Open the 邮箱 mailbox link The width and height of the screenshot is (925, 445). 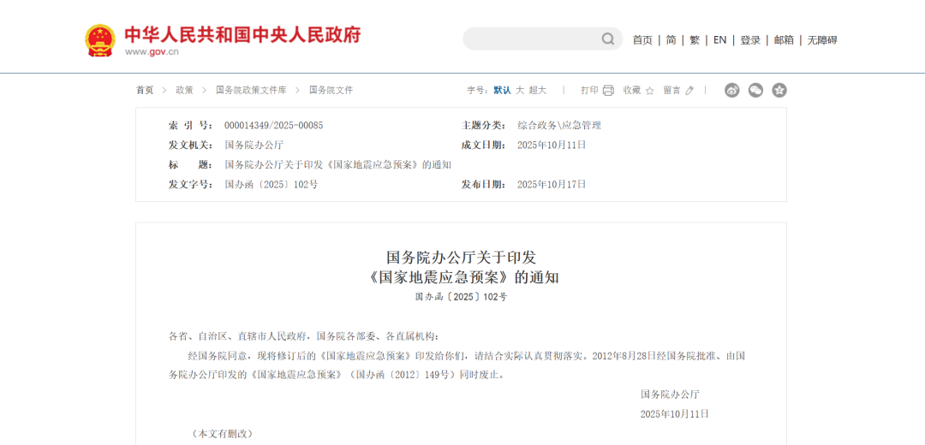(x=784, y=40)
